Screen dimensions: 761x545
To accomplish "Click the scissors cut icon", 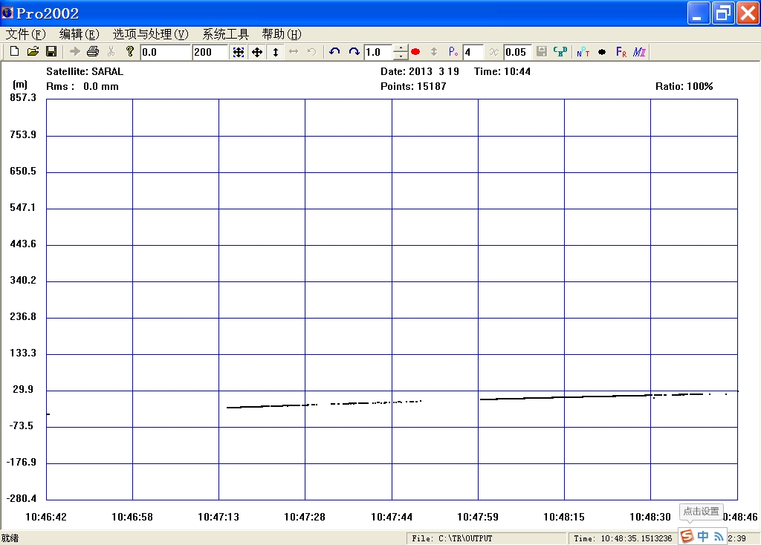I will pyautogui.click(x=111, y=51).
